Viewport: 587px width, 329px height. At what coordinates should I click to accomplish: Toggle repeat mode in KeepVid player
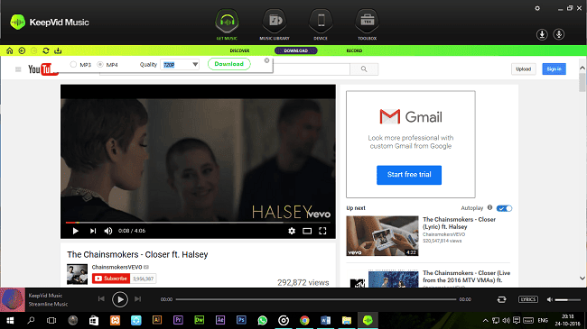(x=501, y=299)
